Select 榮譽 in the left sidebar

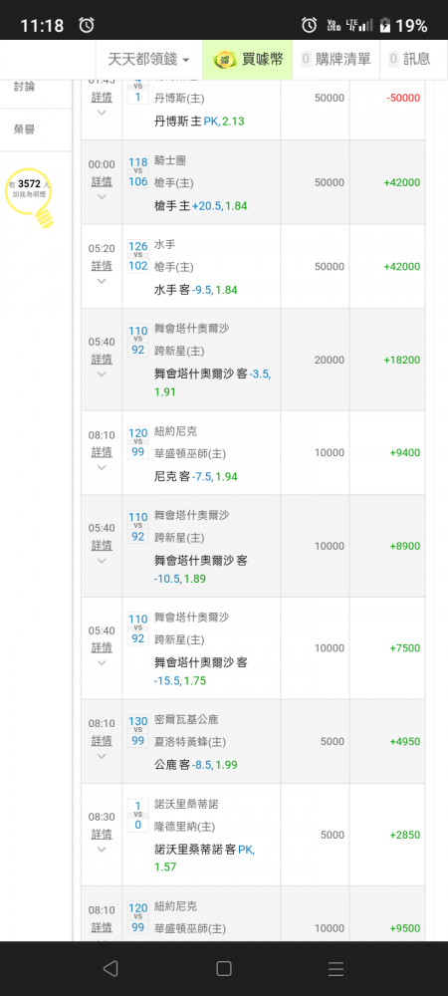pyautogui.click(x=24, y=129)
